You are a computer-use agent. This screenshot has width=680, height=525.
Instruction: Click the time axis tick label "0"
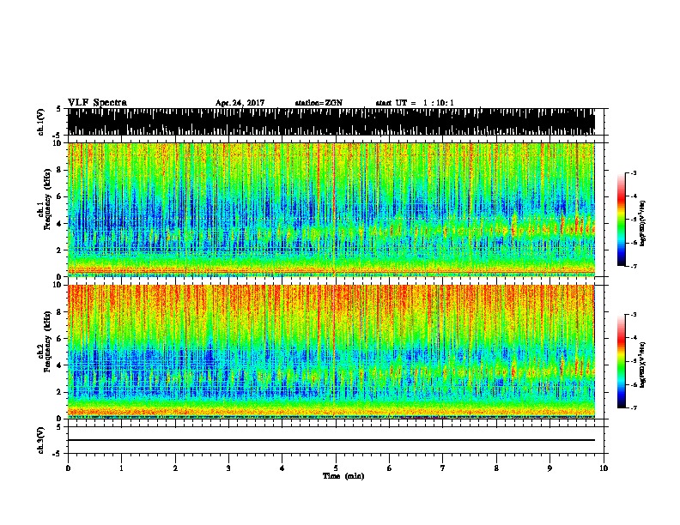point(68,468)
